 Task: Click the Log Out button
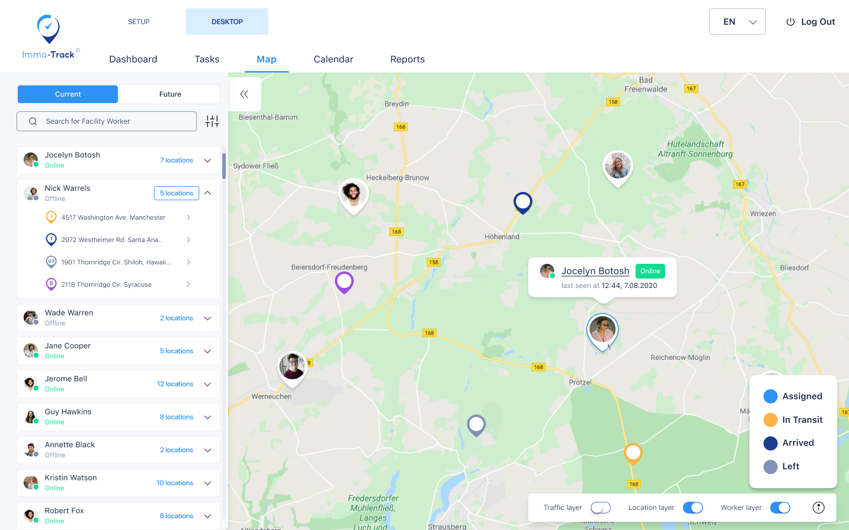(x=811, y=22)
